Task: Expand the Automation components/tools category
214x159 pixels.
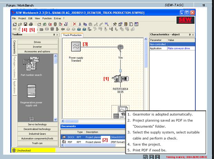Action: point(37,139)
